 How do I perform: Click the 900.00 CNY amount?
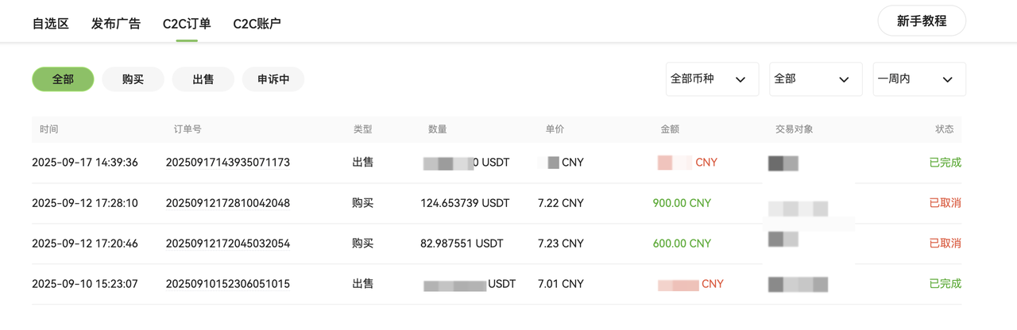pos(682,203)
